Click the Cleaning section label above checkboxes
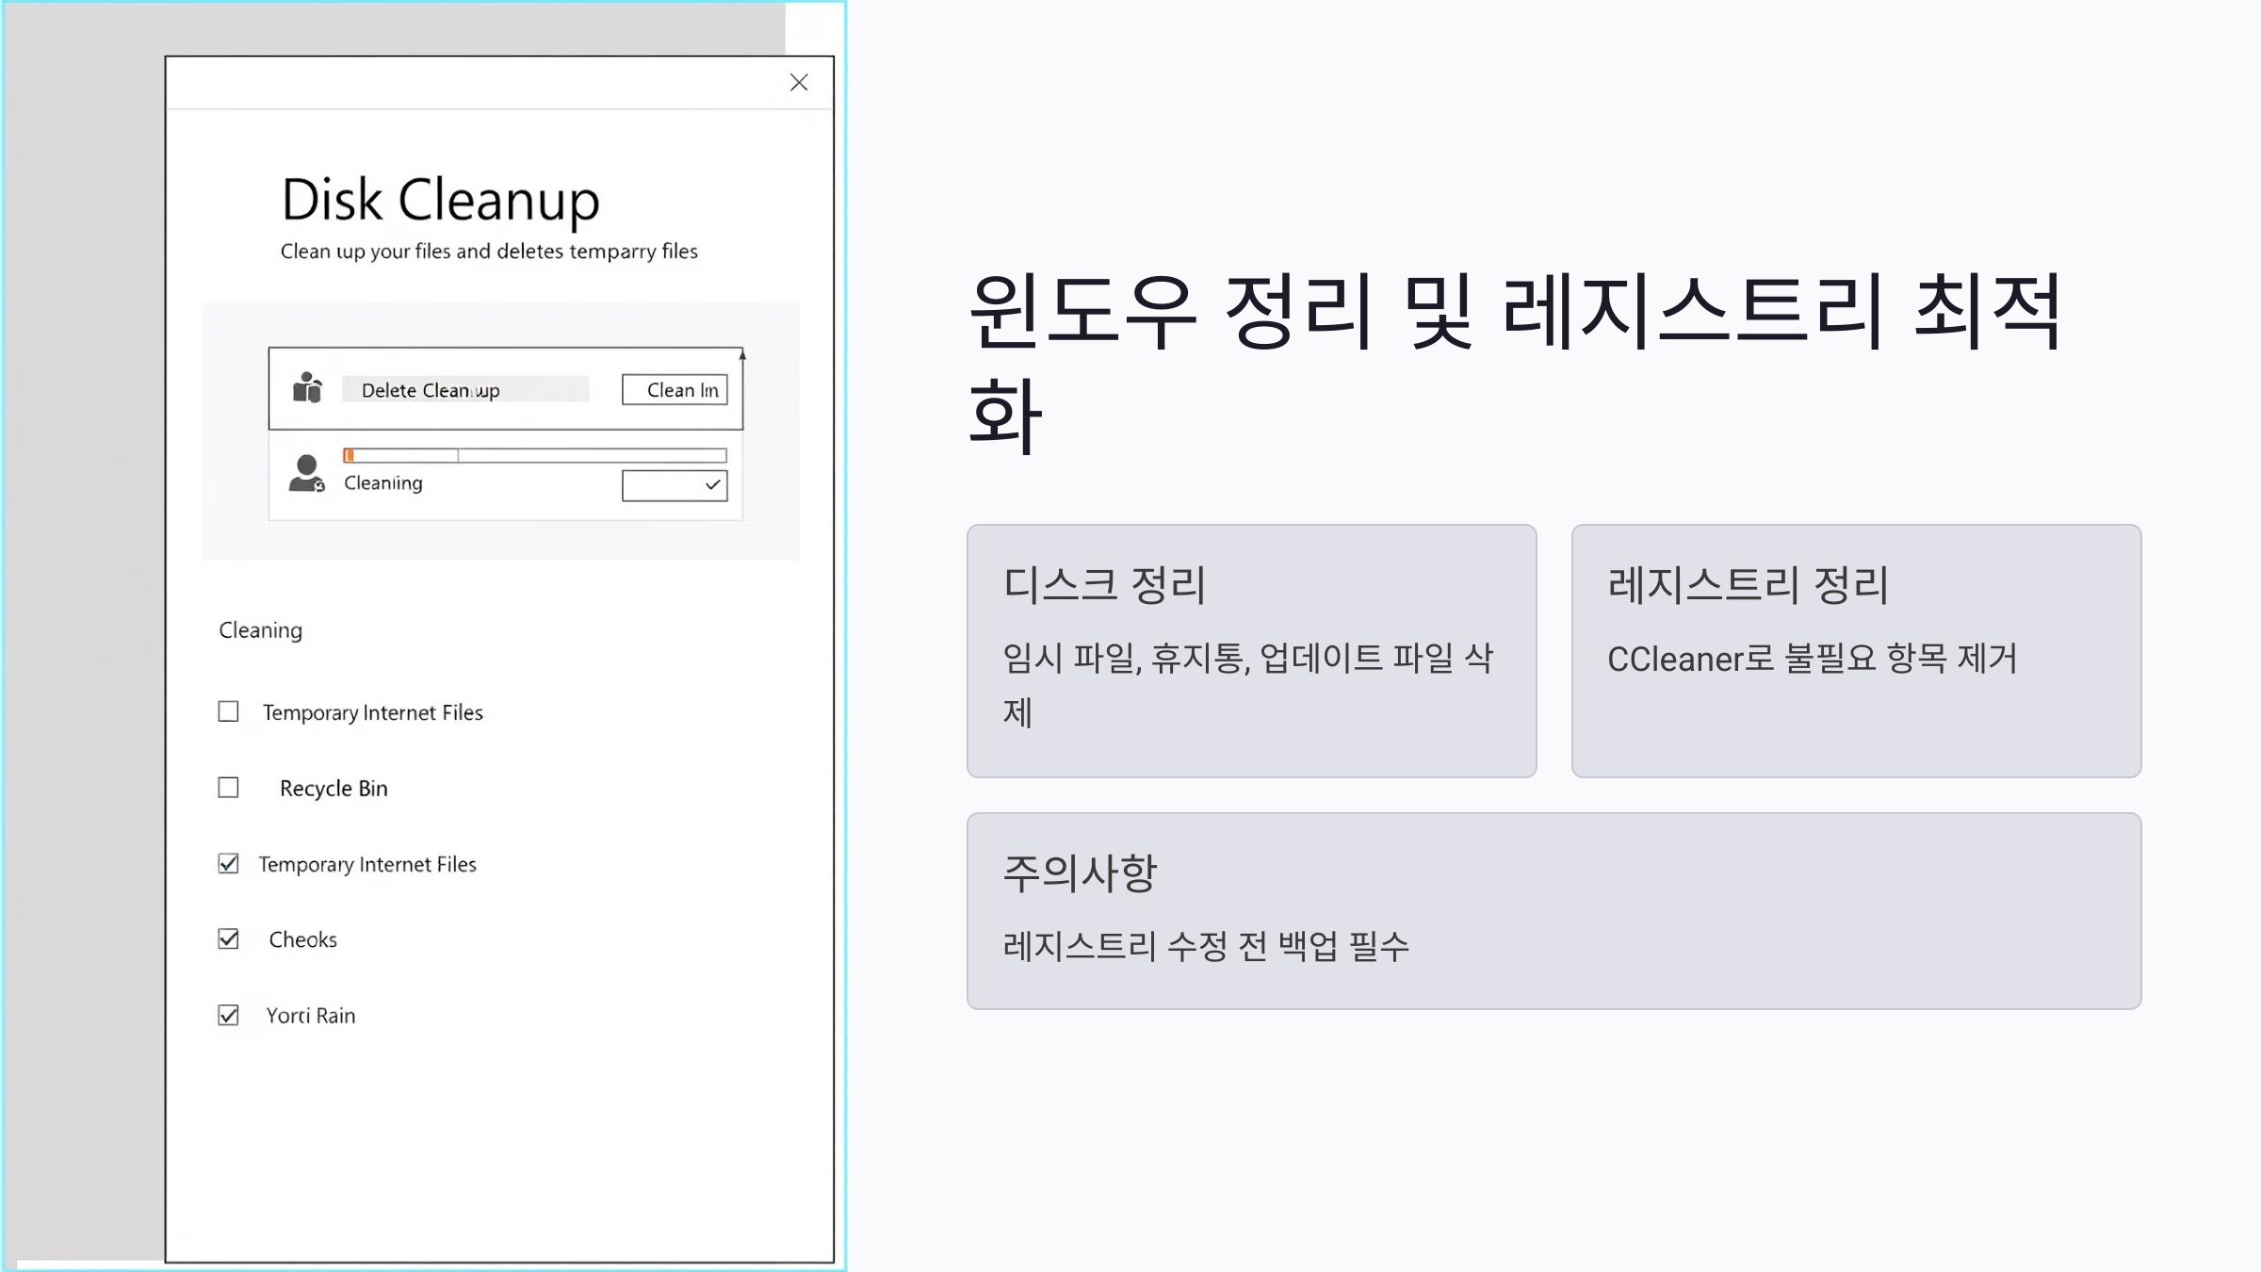 point(261,630)
